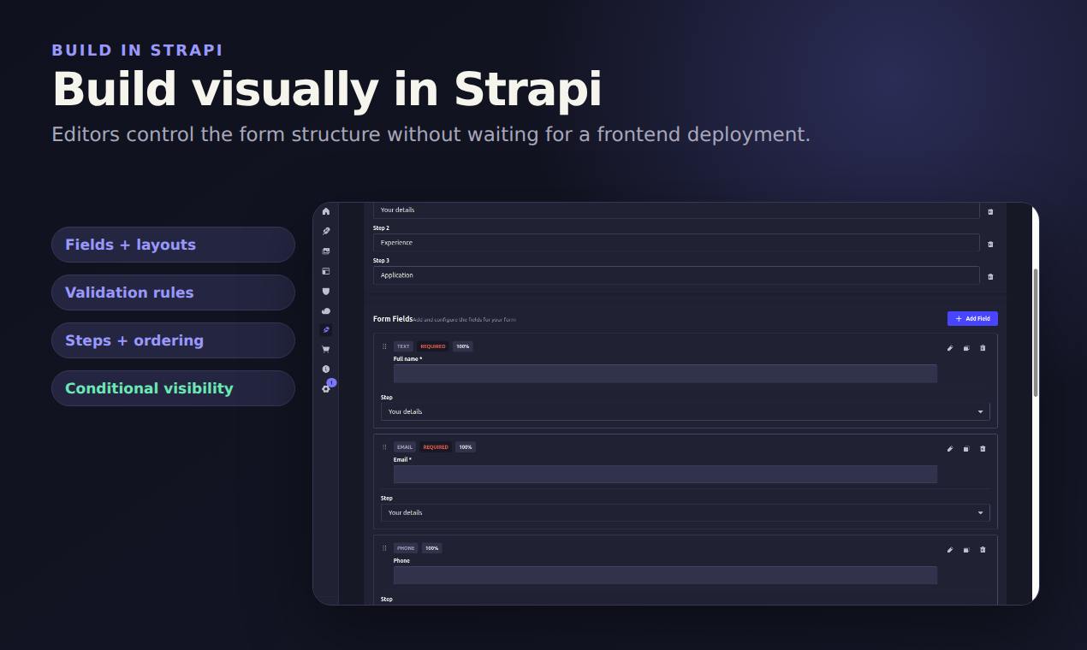The height and width of the screenshot is (650, 1087).
Task: Delete the Email field
Action: pos(983,448)
